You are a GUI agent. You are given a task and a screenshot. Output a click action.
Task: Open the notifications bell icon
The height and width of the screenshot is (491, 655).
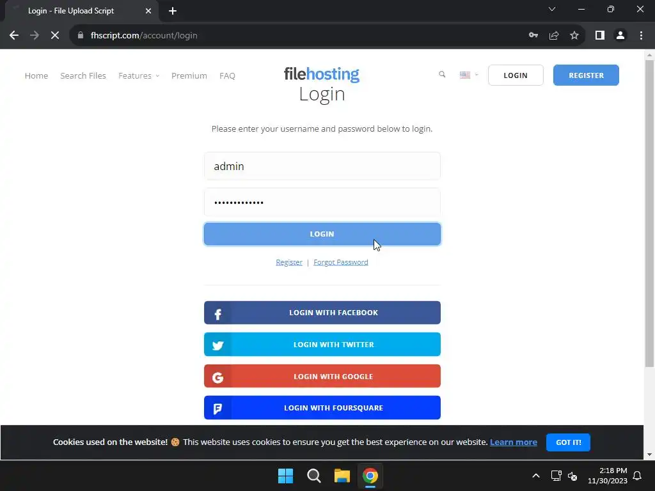coord(638,476)
